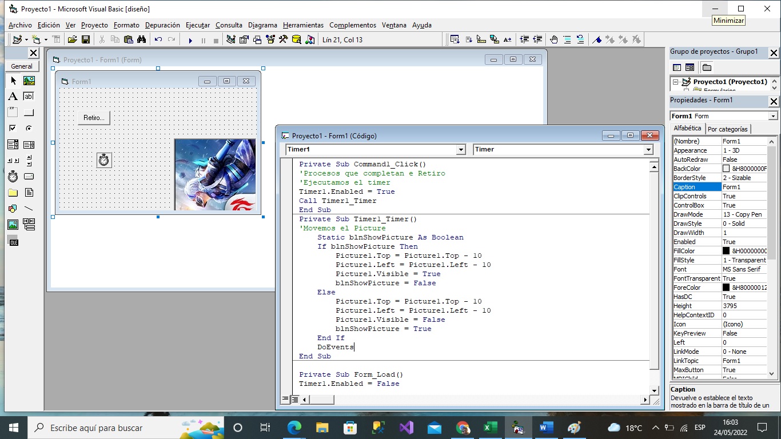This screenshot has height=439, width=781.
Task: Open the Timer procedure dropdown in code window
Action: point(648,150)
